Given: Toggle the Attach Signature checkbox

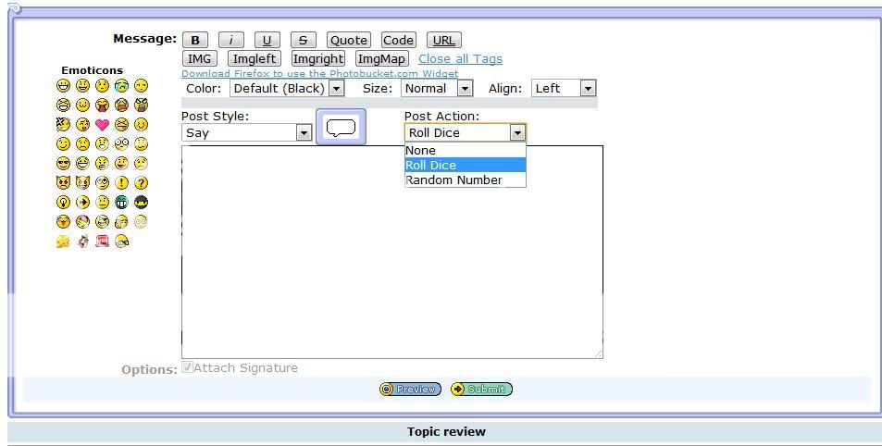Looking at the screenshot, I should pyautogui.click(x=187, y=367).
